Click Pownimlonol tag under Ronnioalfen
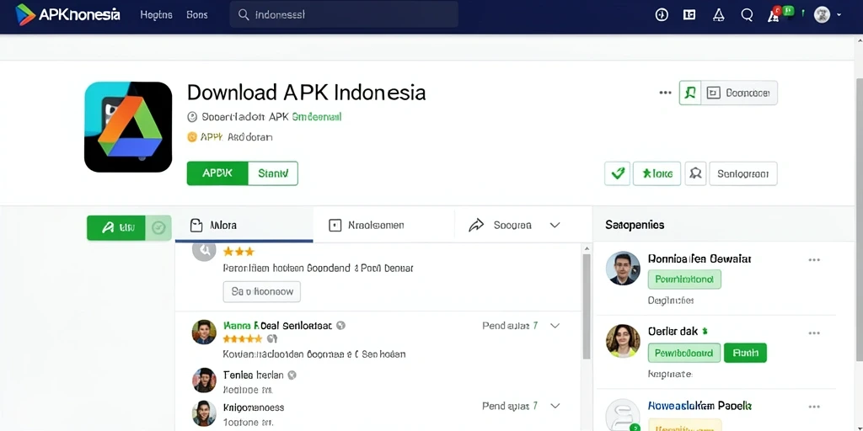The height and width of the screenshot is (431, 863). [x=684, y=279]
